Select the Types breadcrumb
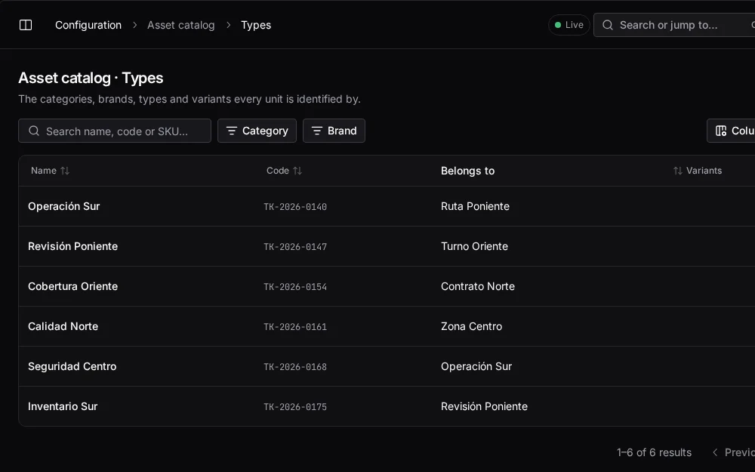The width and height of the screenshot is (755, 472). click(x=256, y=25)
